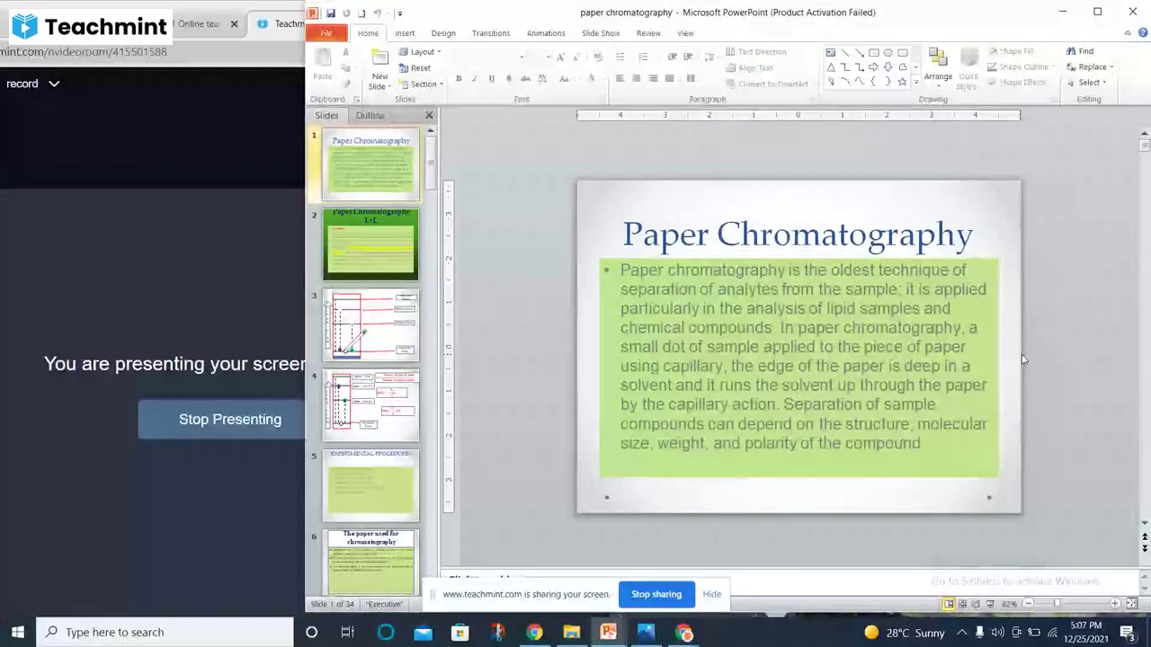Align text left in the Paragraph group
Viewport: 1151px width, 647px height.
click(620, 79)
